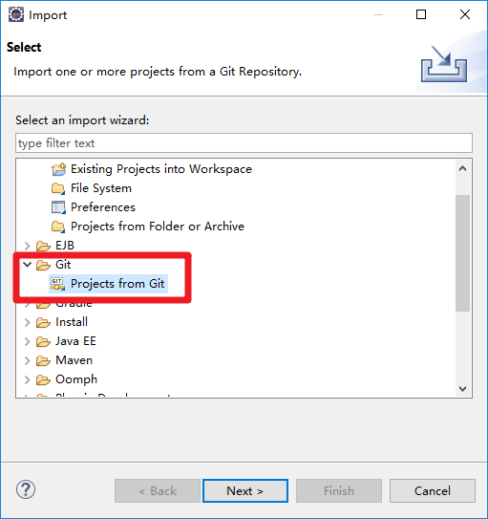Click the scroll down arrow of list
488x519 pixels.
462,389
